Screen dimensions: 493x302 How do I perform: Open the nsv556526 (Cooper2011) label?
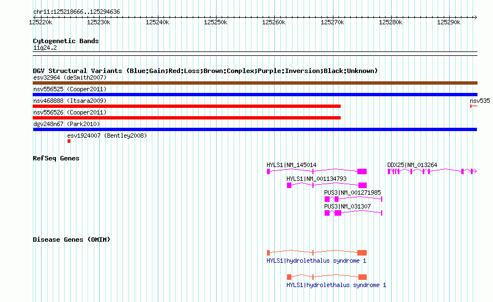(70, 112)
